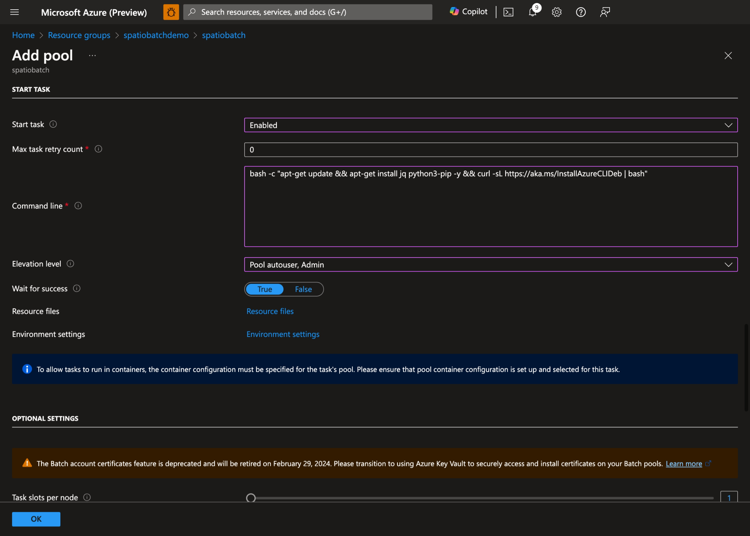Click the Task slots per node info icon
750x536 pixels.
[87, 497]
